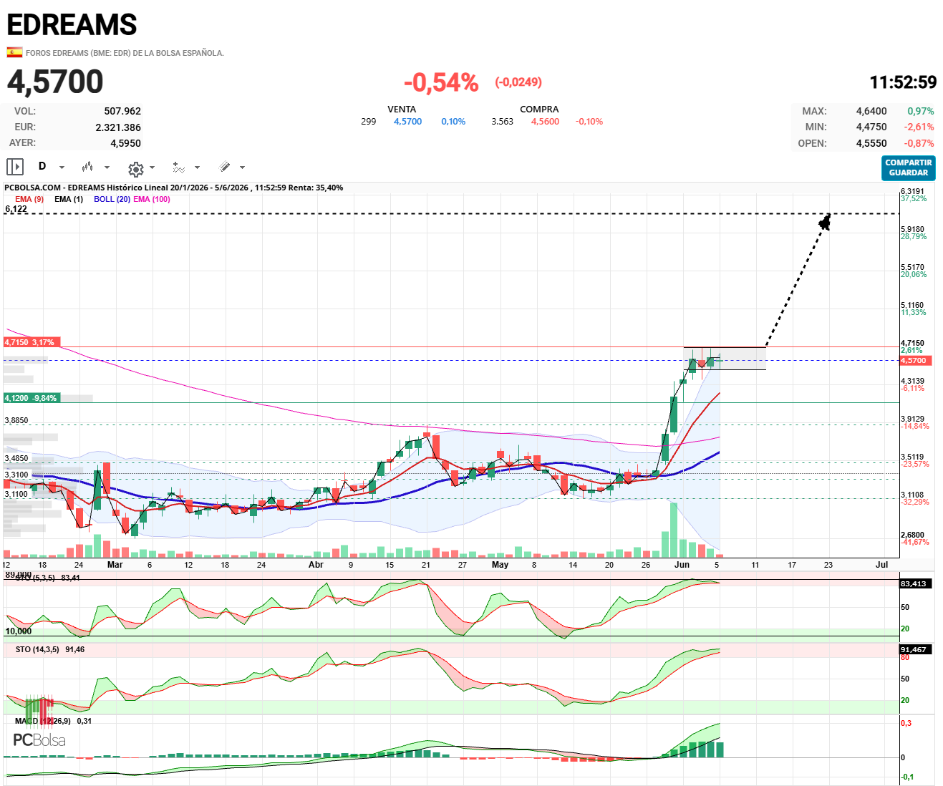Click the Jun date axis label

682,565
